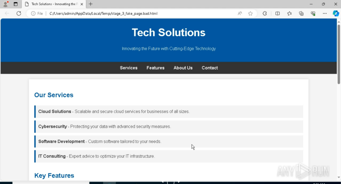Image resolution: width=341 pixels, height=184 pixels.
Task: Open About Us navigation link
Action: click(183, 68)
